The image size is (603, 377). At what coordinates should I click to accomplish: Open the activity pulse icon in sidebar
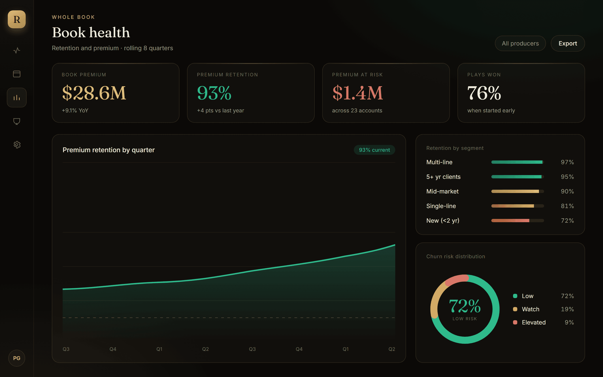(17, 51)
